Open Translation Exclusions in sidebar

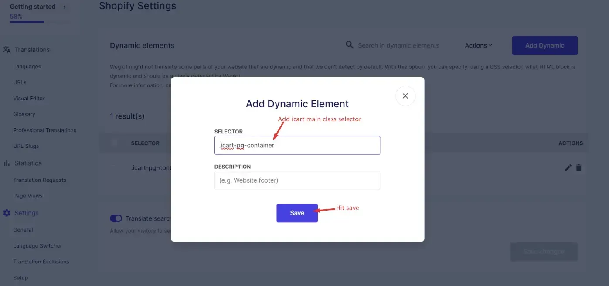click(41, 262)
